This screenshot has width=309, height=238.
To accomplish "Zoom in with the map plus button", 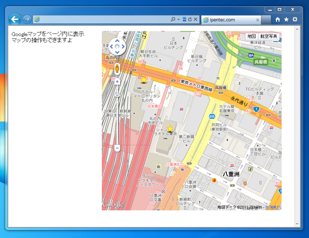I will click(x=117, y=81).
